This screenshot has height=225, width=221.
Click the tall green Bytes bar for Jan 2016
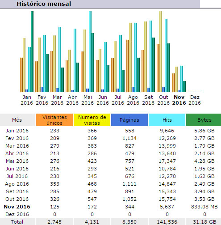point(32,51)
